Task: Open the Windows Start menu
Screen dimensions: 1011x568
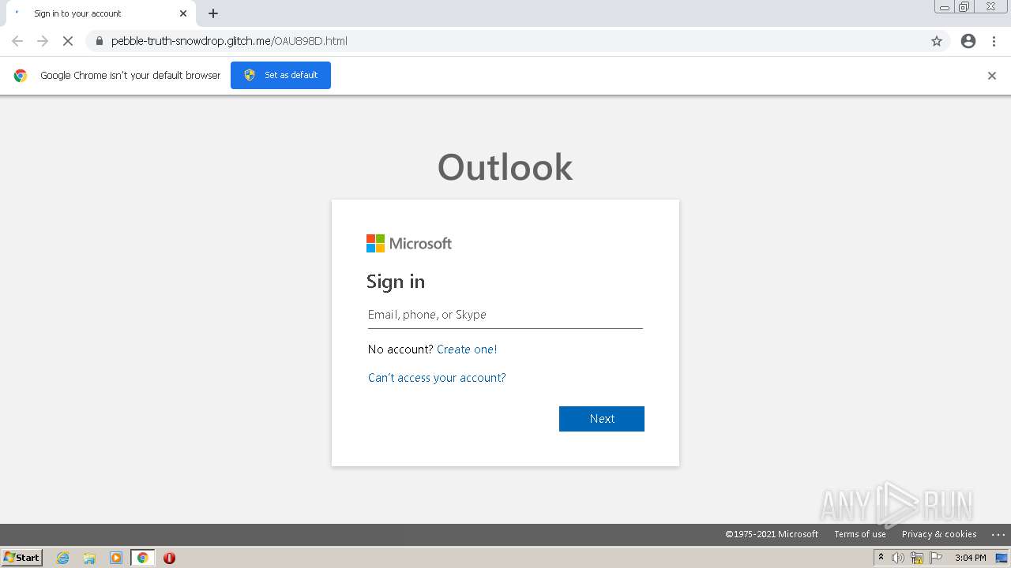Action: 22,557
